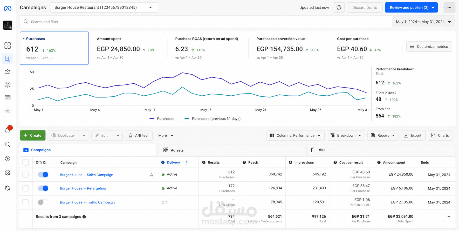Click the Burger House account avatar thumbnail
459x231 pixels.
pos(8,25)
